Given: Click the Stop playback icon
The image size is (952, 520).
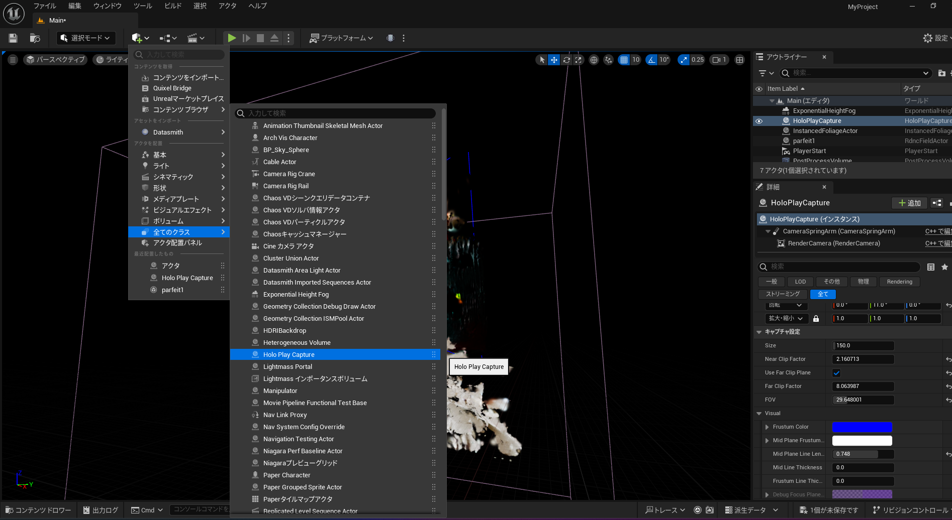Looking at the screenshot, I should pyautogui.click(x=260, y=38).
